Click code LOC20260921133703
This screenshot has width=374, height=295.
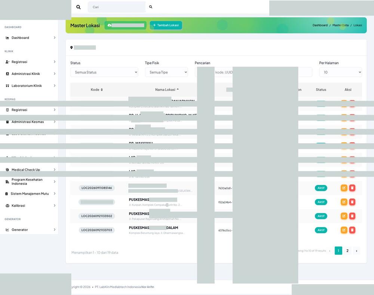click(96, 230)
